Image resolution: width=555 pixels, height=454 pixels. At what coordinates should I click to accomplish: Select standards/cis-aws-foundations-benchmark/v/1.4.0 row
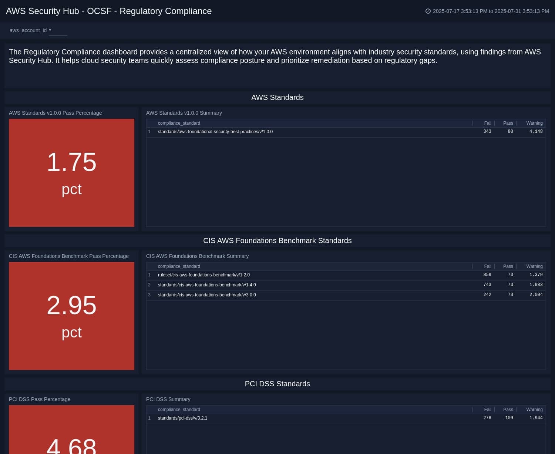[206, 285]
